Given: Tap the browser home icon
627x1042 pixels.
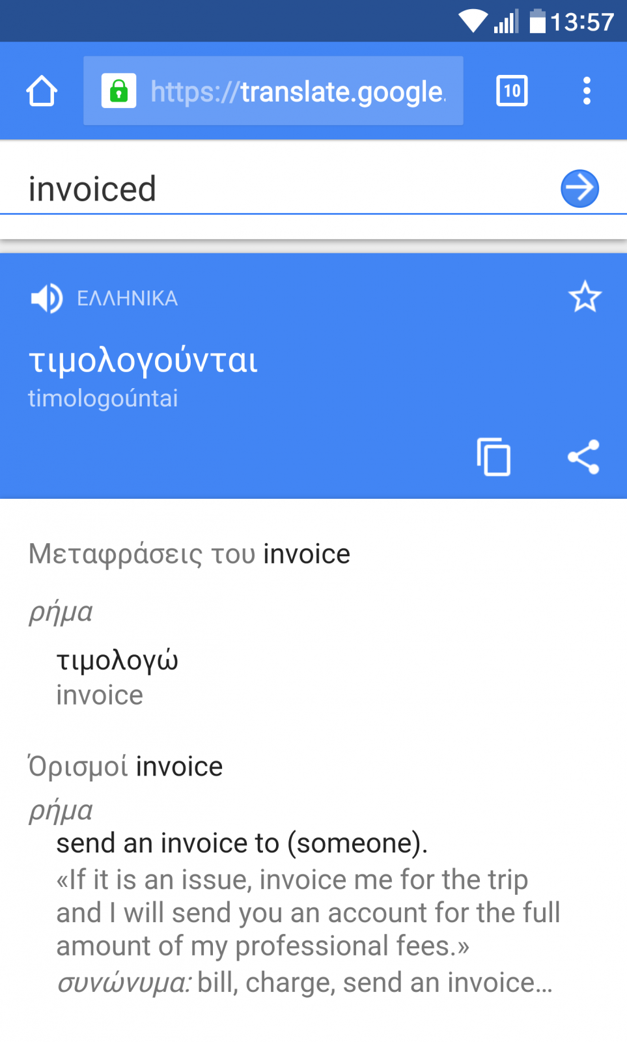Looking at the screenshot, I should (x=42, y=91).
